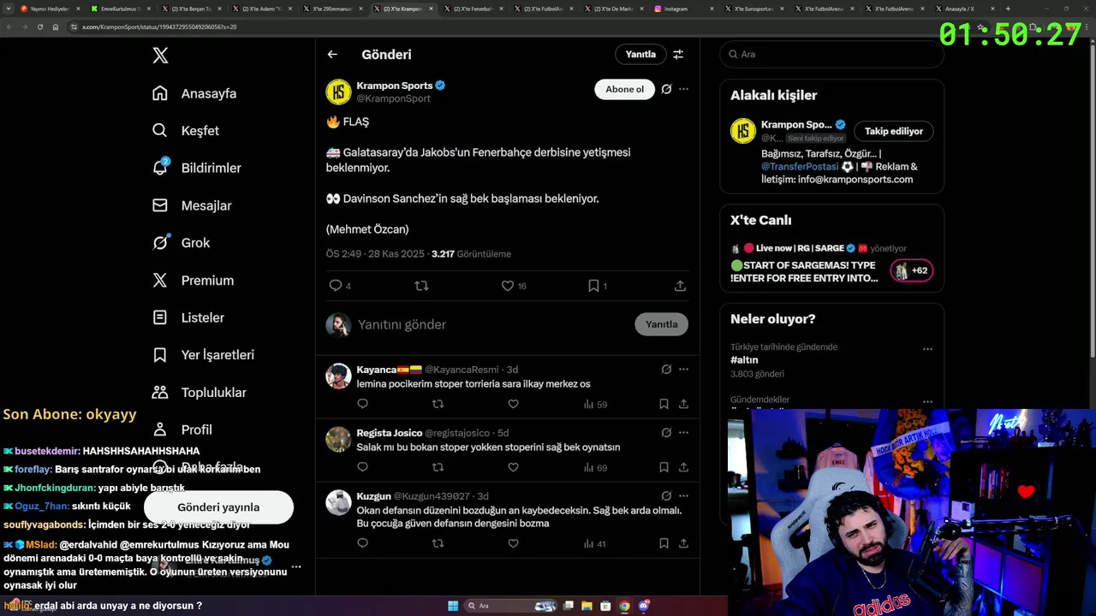Viewport: 1096px width, 616px height.
Task: Click the Grok icon on Kuzgun's reply
Action: coord(666,496)
